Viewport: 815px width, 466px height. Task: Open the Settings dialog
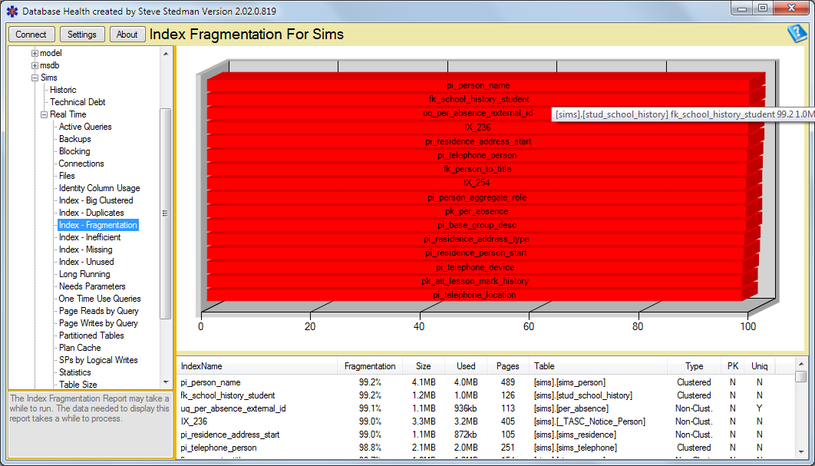pos(82,34)
